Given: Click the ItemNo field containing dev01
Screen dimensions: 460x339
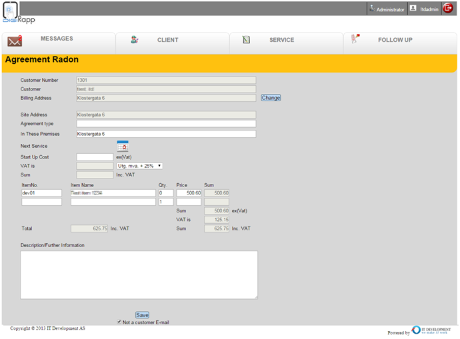Looking at the screenshot, I should 41,193.
